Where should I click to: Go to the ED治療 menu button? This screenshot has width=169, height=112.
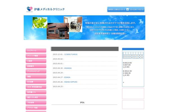pyautogui.click(x=36, y=82)
